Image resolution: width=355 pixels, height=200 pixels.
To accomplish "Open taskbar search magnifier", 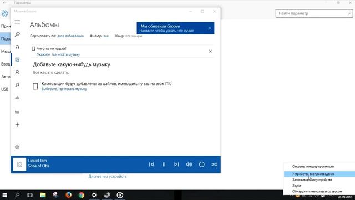I will click(x=17, y=195).
